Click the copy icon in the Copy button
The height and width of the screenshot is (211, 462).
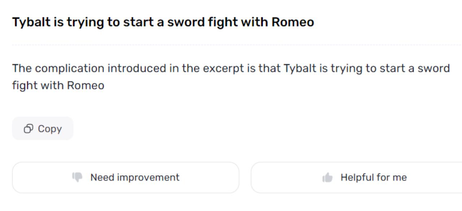click(x=29, y=129)
